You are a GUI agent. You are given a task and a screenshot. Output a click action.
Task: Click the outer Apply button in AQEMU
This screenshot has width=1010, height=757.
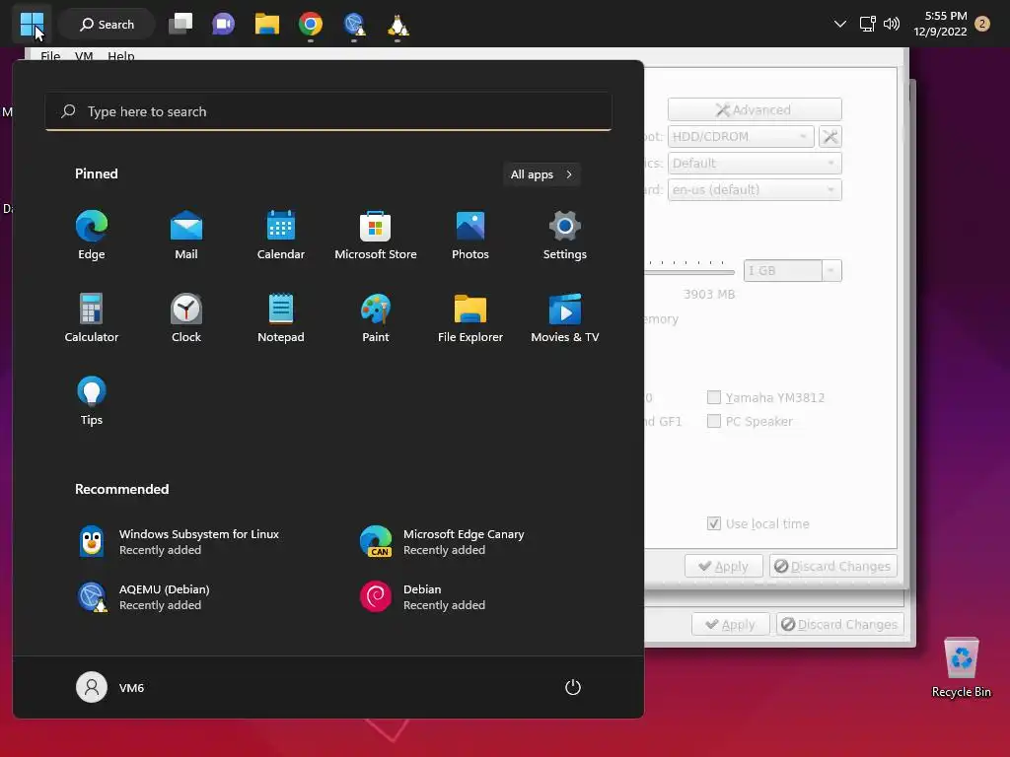tap(731, 624)
